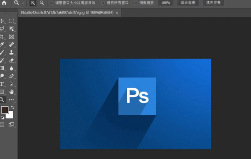Click the Zoom In magnifier button

coord(33,3)
